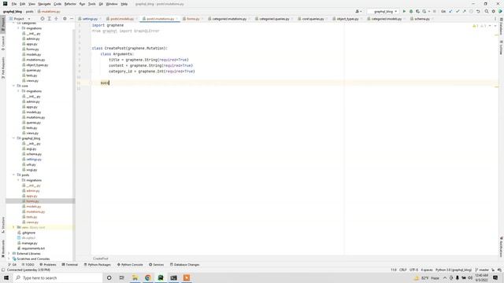
Task: Toggle tool window bars icon in status bar
Action: pyautogui.click(x=3, y=270)
